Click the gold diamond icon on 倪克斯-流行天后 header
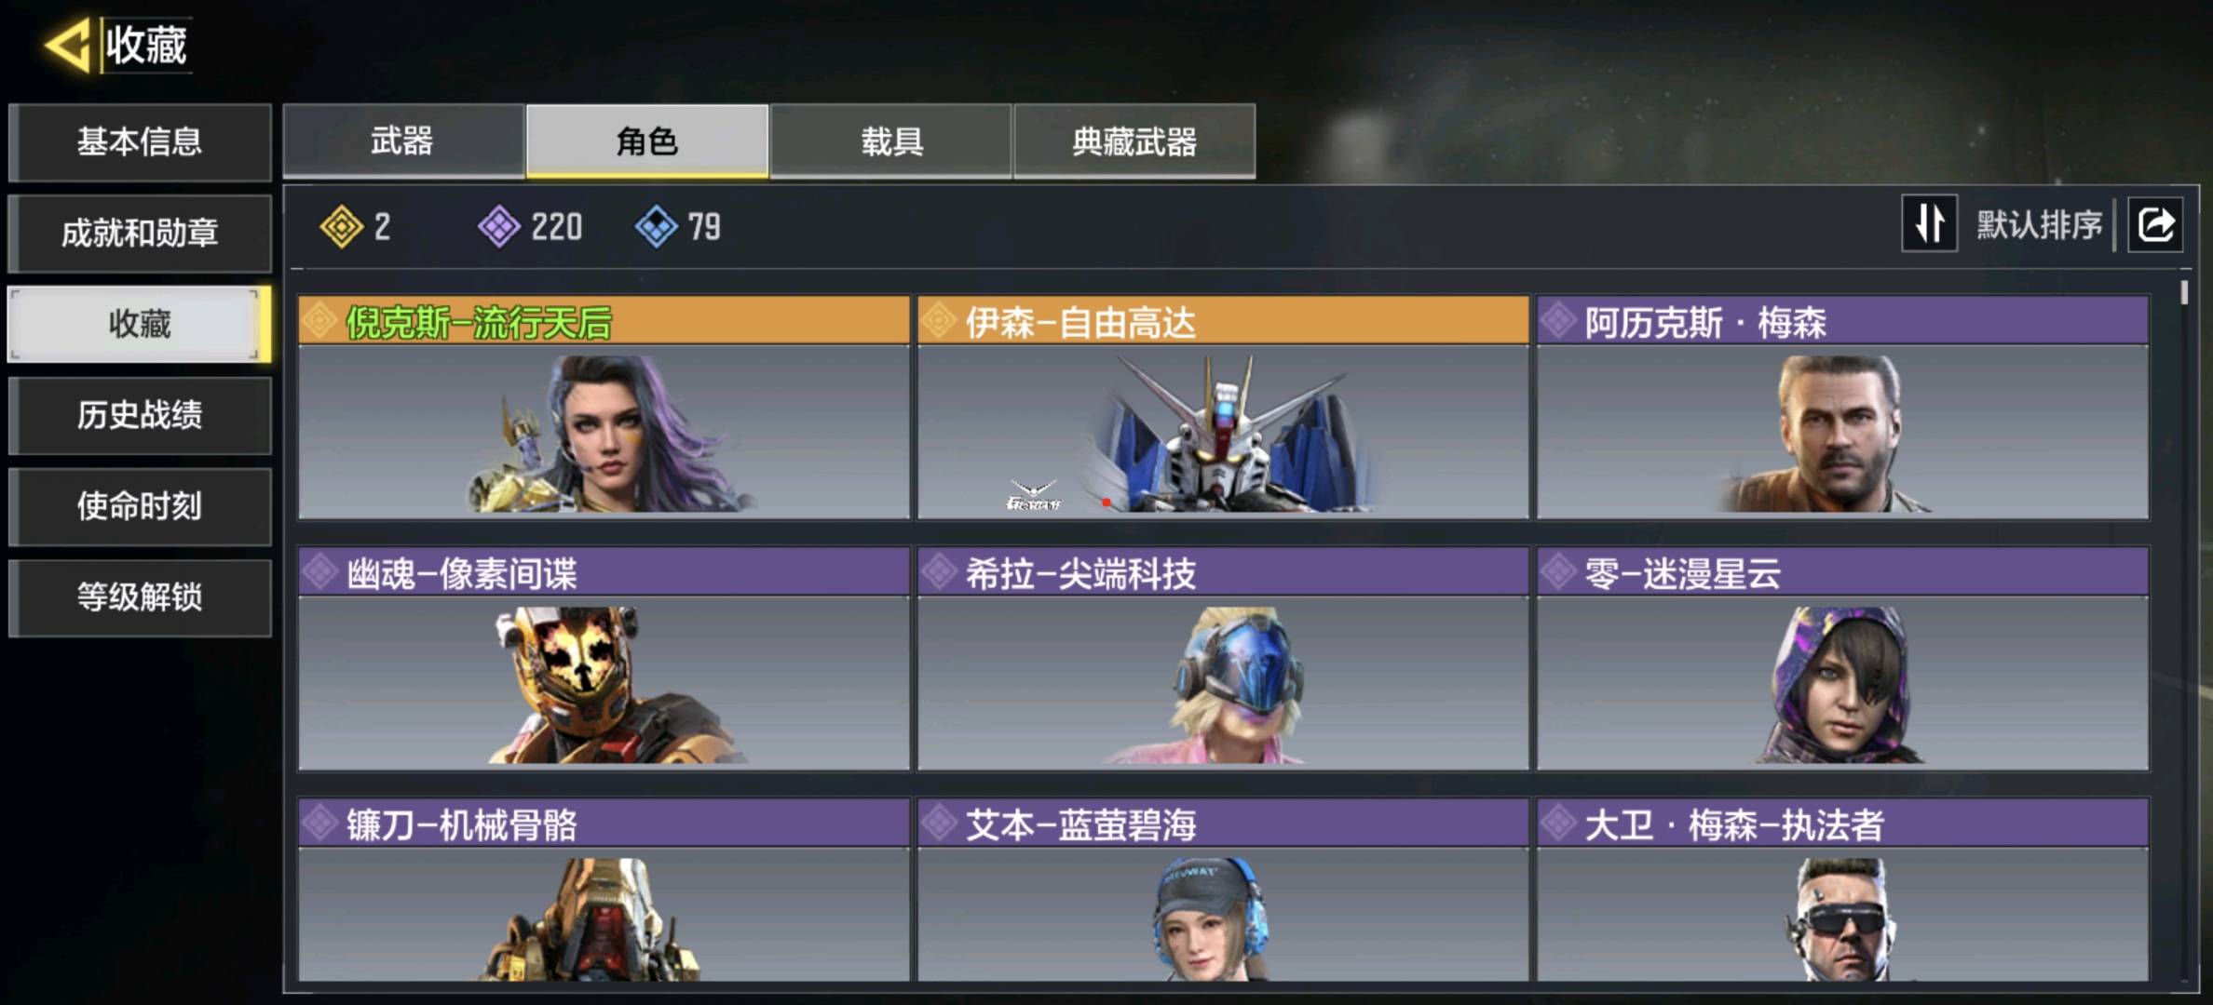2213x1005 pixels. pos(320,321)
